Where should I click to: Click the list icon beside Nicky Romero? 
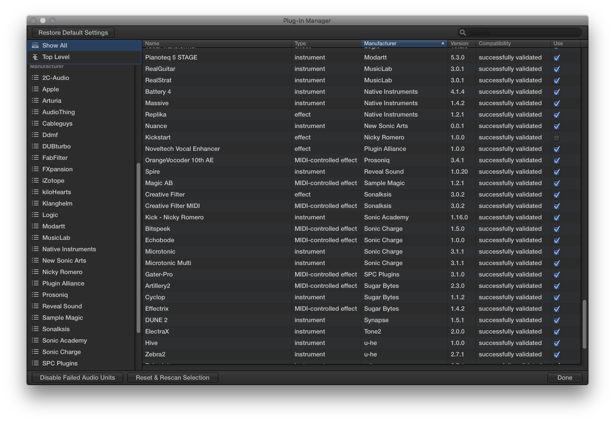click(35, 272)
